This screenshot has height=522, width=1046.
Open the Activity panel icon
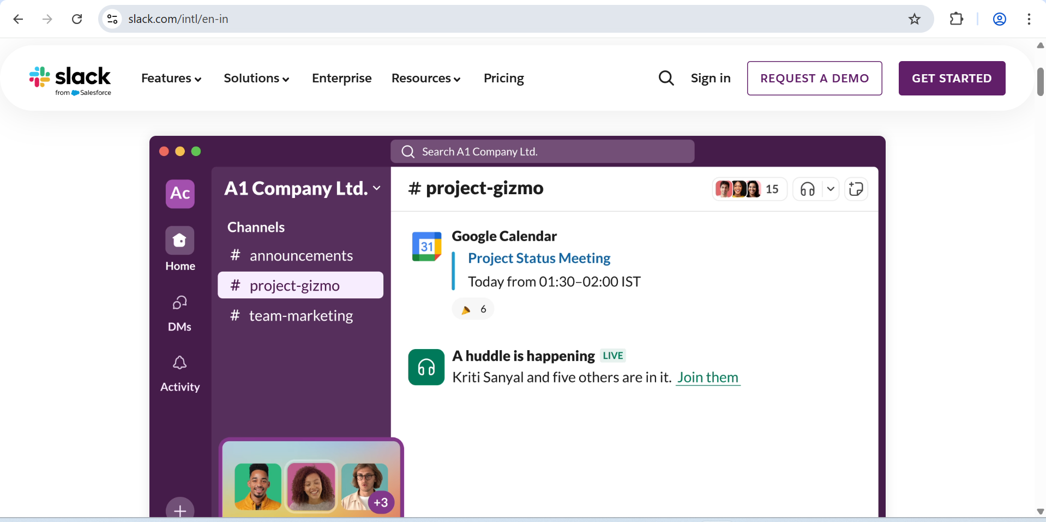(x=179, y=362)
